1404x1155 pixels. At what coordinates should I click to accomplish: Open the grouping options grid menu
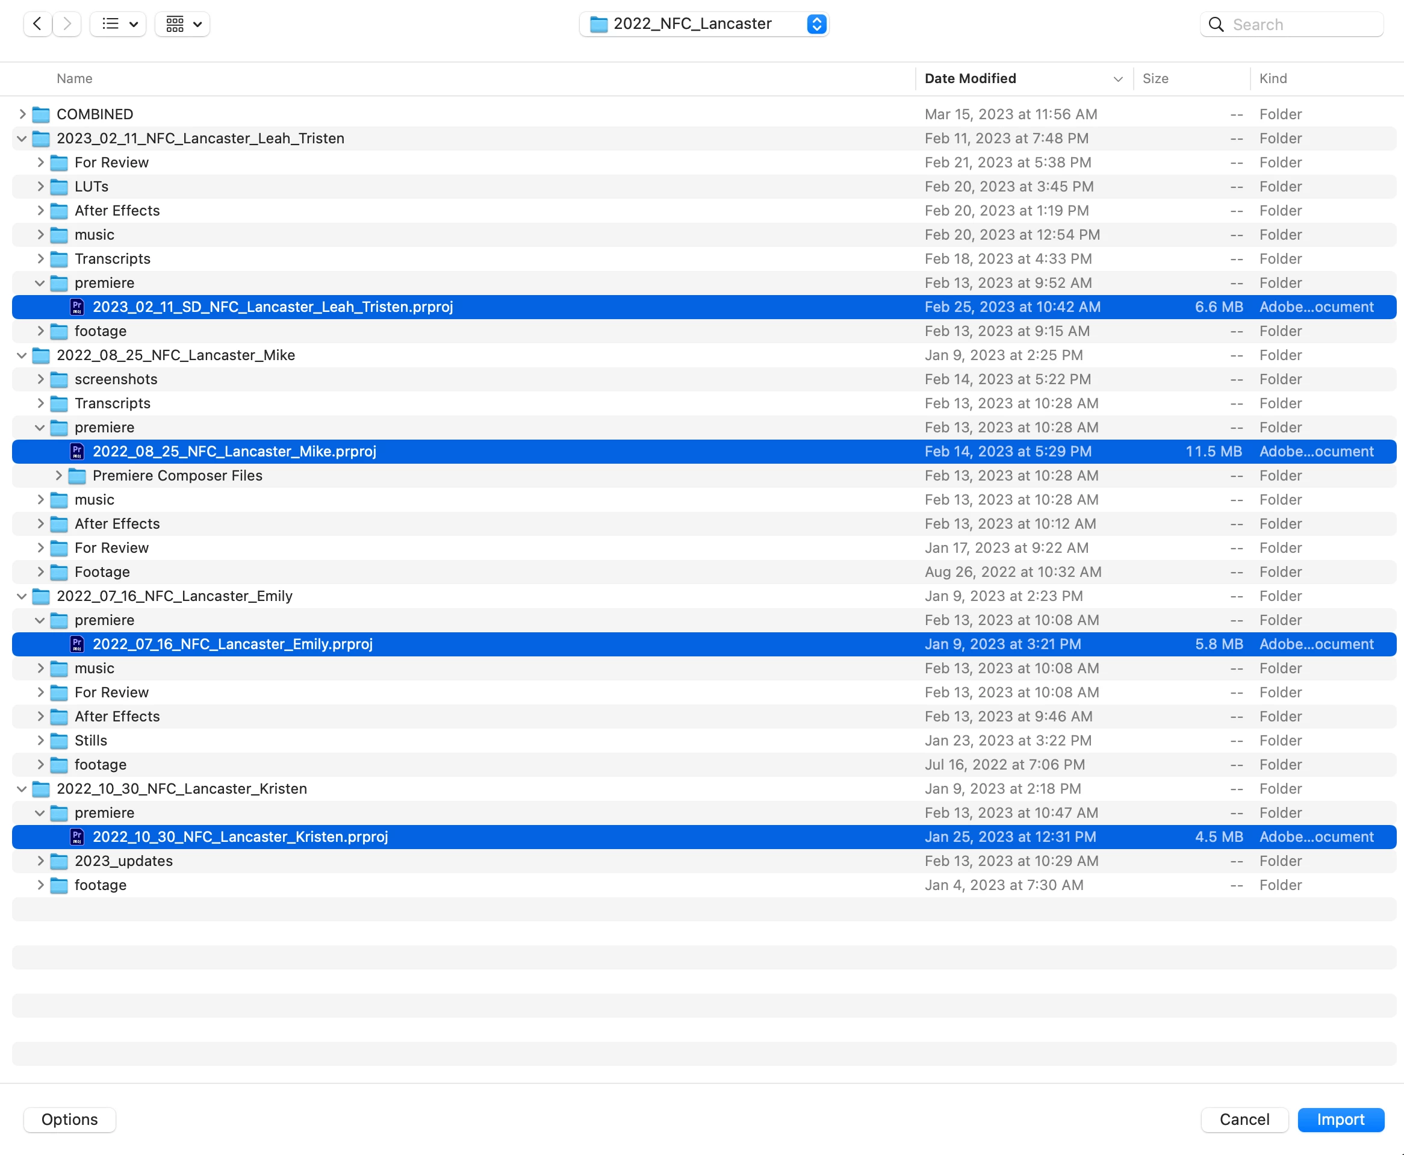[182, 24]
